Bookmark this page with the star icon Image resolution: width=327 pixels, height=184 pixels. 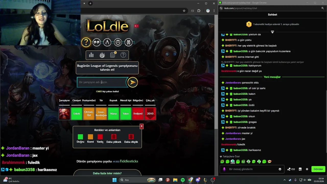[x=184, y=11]
